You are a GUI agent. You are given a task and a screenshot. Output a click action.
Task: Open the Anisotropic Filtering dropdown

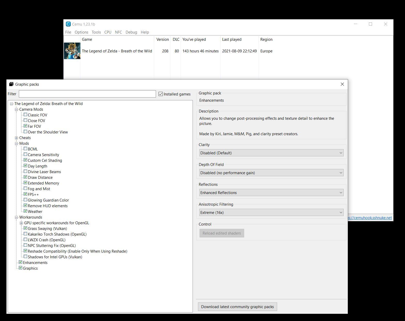pyautogui.click(x=271, y=212)
